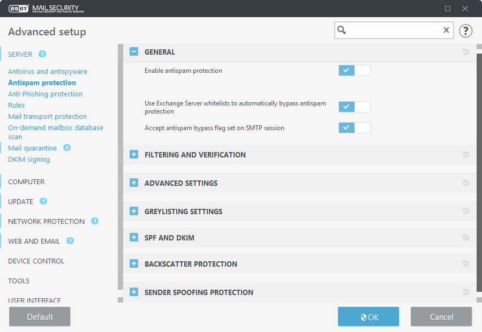Reset the GENERAL section with its revert icon
This screenshot has width=482, height=332.
coord(465,51)
